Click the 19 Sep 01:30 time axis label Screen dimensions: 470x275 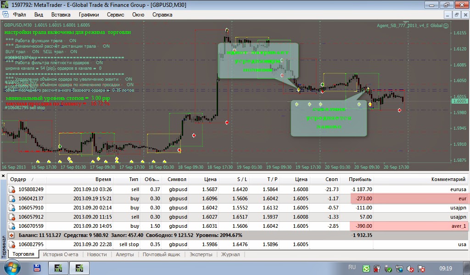(249, 167)
